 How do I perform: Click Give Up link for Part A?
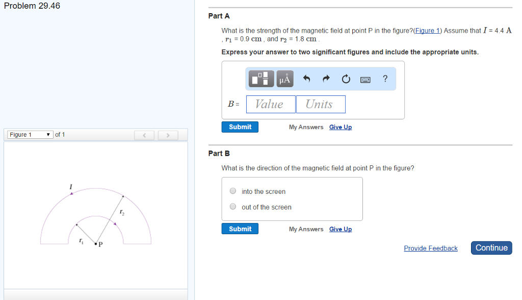point(341,127)
